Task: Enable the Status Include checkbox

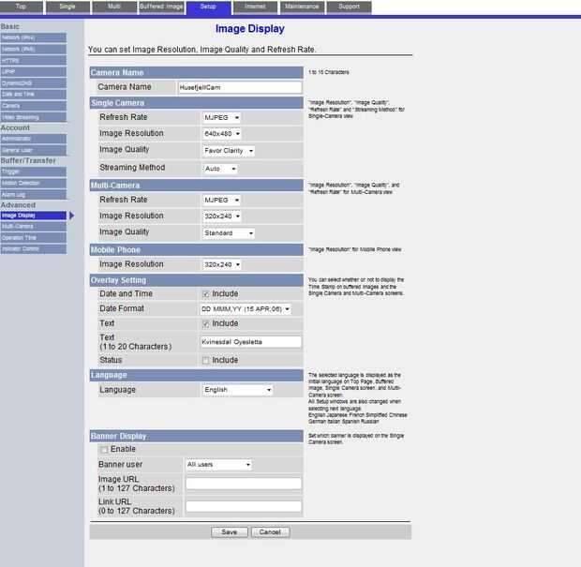Action: 206,360
